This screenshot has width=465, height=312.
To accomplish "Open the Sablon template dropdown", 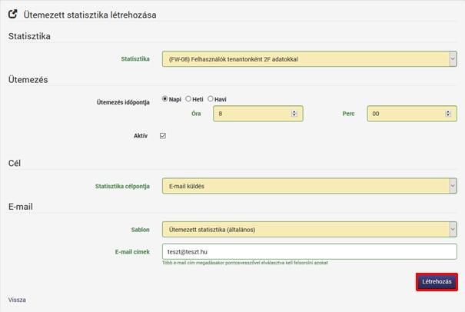I will pos(309,229).
